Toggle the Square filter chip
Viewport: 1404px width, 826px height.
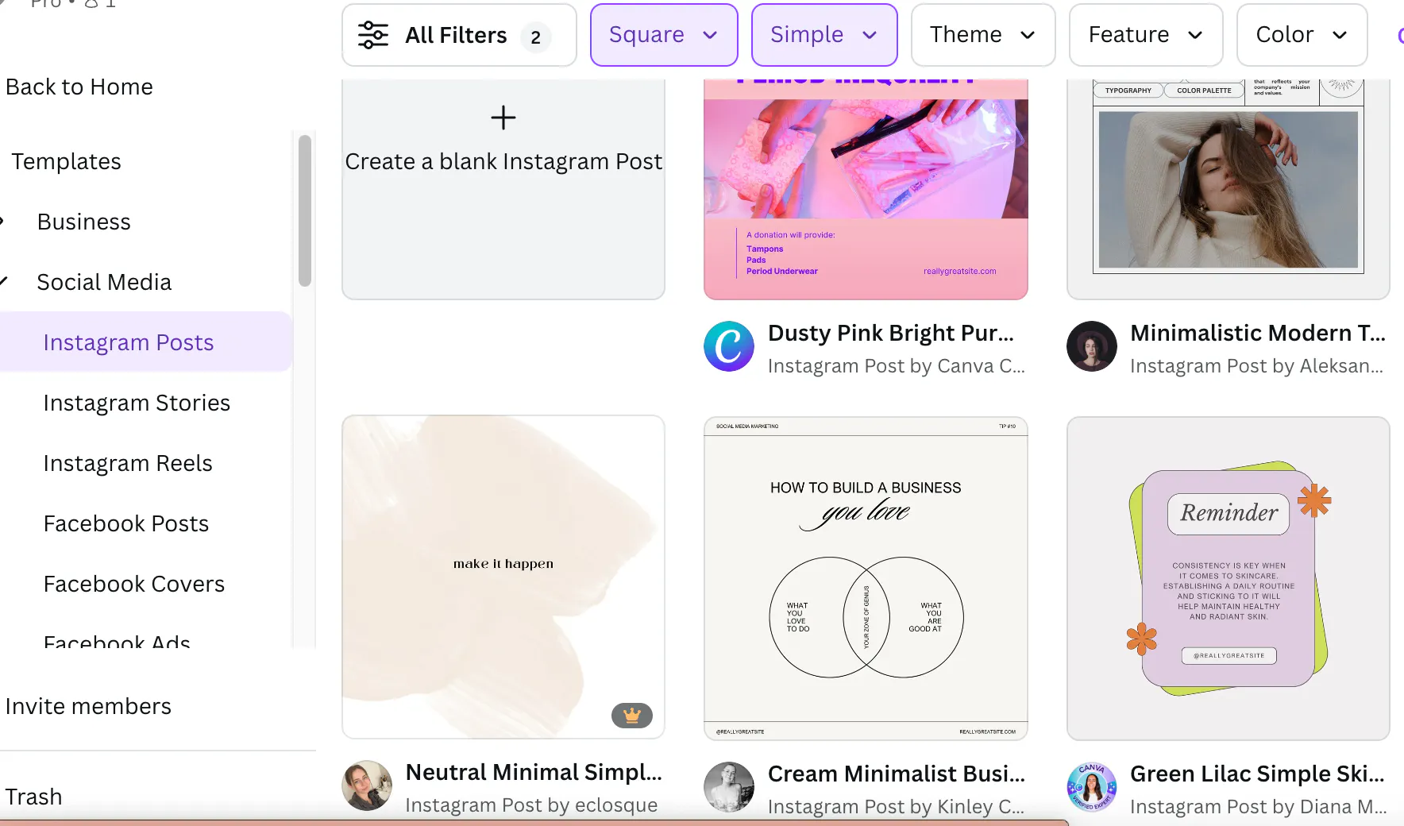coord(663,35)
